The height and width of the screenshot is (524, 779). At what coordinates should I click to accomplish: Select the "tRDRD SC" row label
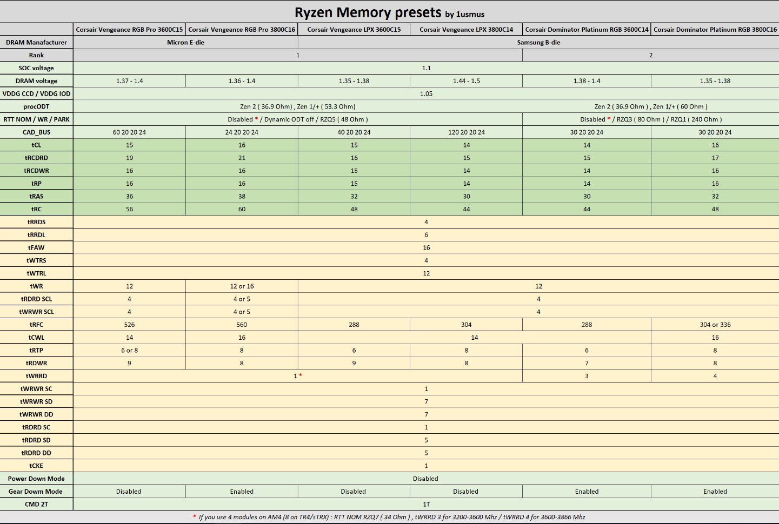click(36, 427)
